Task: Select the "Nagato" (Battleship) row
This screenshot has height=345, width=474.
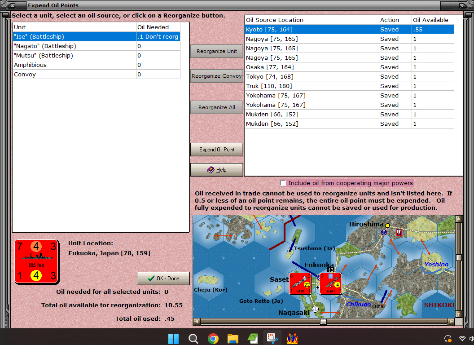Action: 97,46
